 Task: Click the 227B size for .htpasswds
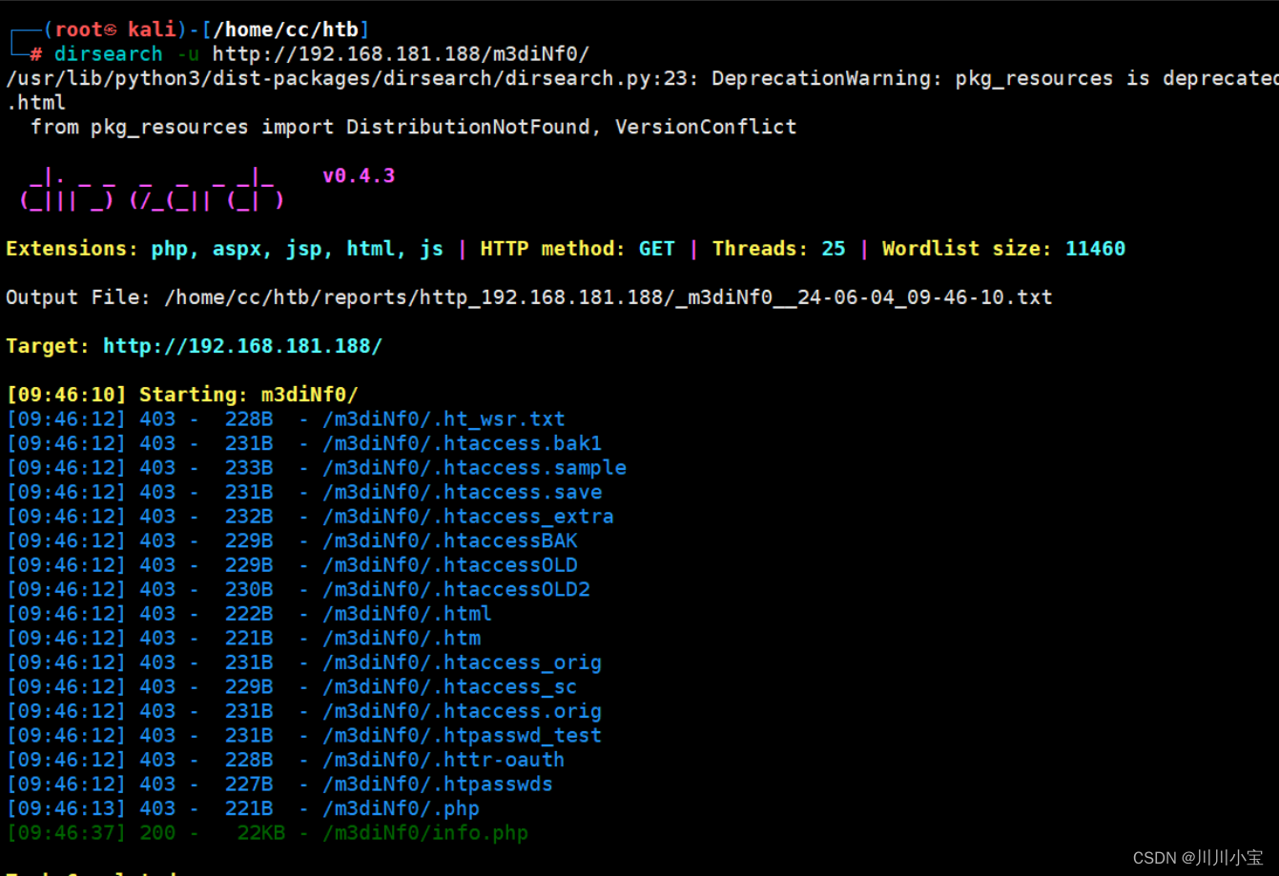point(249,784)
